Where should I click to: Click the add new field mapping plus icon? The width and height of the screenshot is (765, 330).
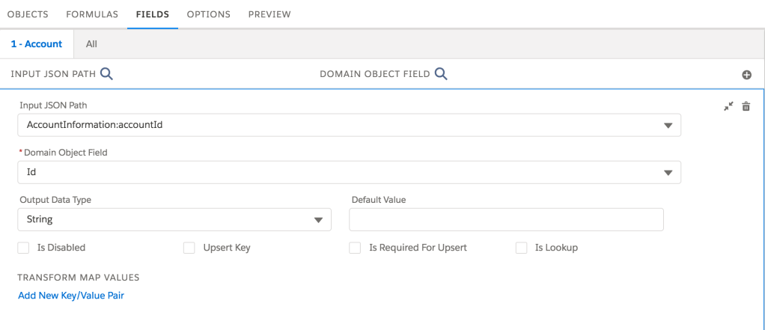tap(746, 75)
